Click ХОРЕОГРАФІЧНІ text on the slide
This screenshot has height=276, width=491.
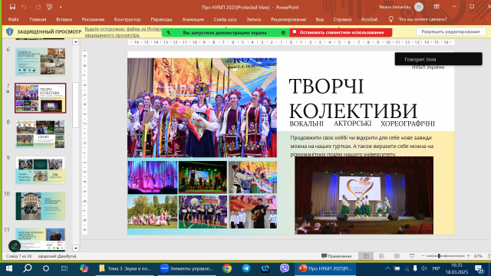[407, 123]
